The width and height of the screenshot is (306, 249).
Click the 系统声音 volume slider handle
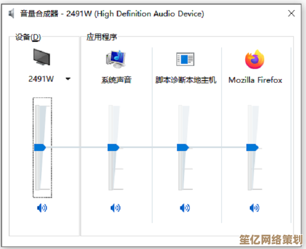point(113,147)
